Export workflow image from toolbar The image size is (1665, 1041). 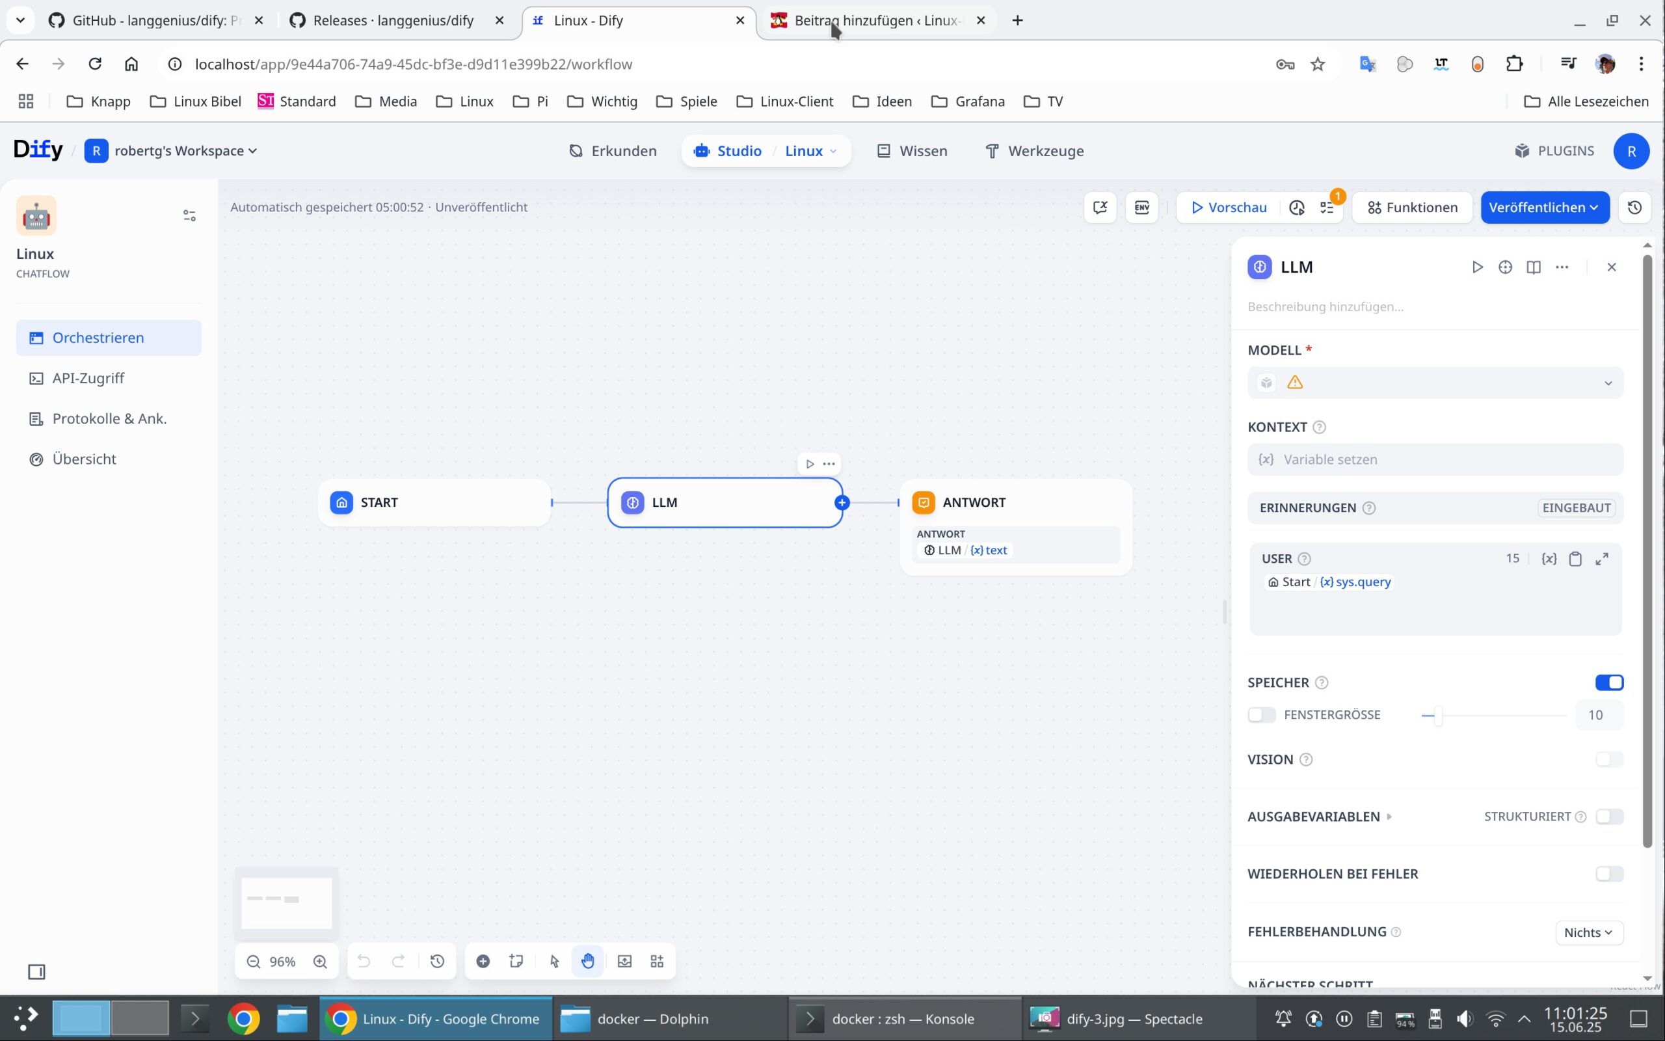(625, 961)
